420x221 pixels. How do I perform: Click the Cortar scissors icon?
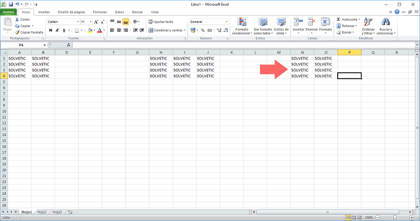(x=17, y=19)
